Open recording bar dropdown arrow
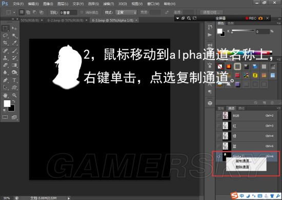Screen dimensions: 282x200 point(178,18)
